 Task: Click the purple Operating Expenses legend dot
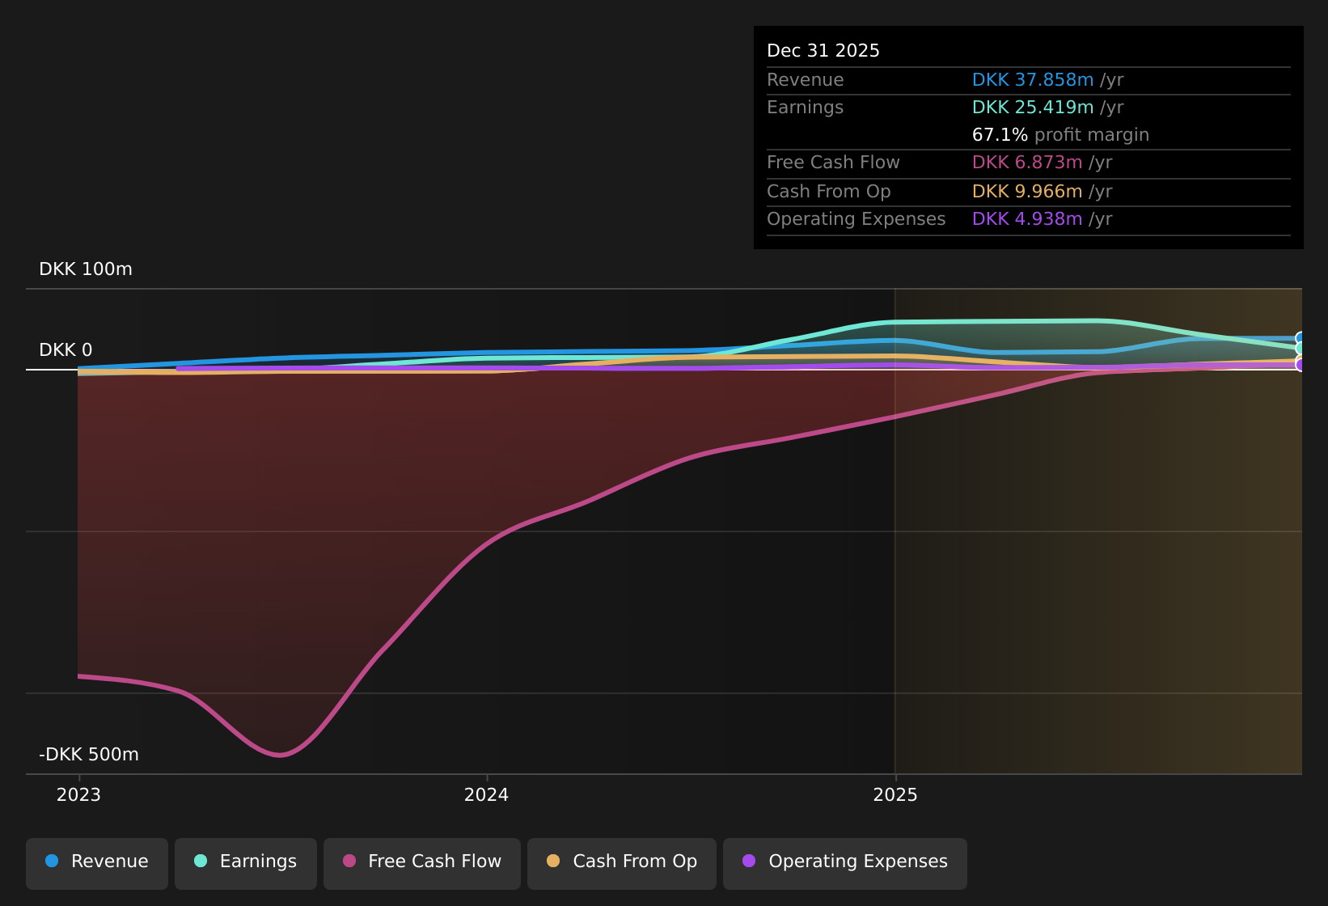click(x=749, y=862)
